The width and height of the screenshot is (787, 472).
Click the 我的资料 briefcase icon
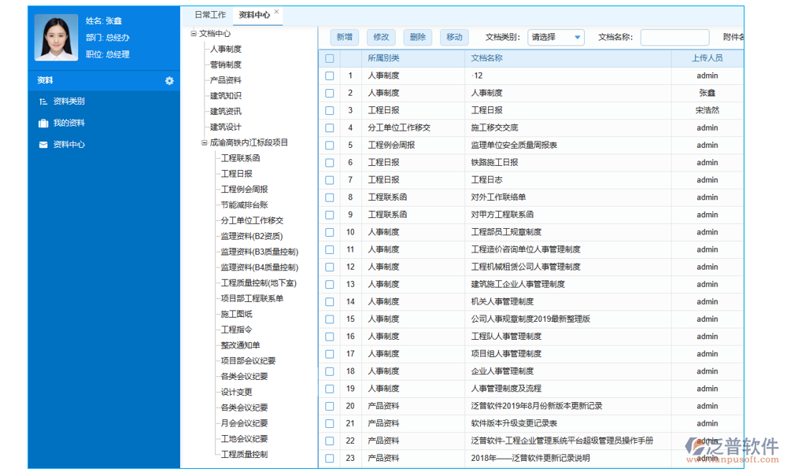point(43,124)
